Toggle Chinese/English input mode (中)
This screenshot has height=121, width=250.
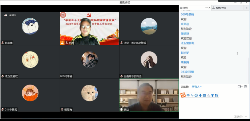(x=188, y=95)
